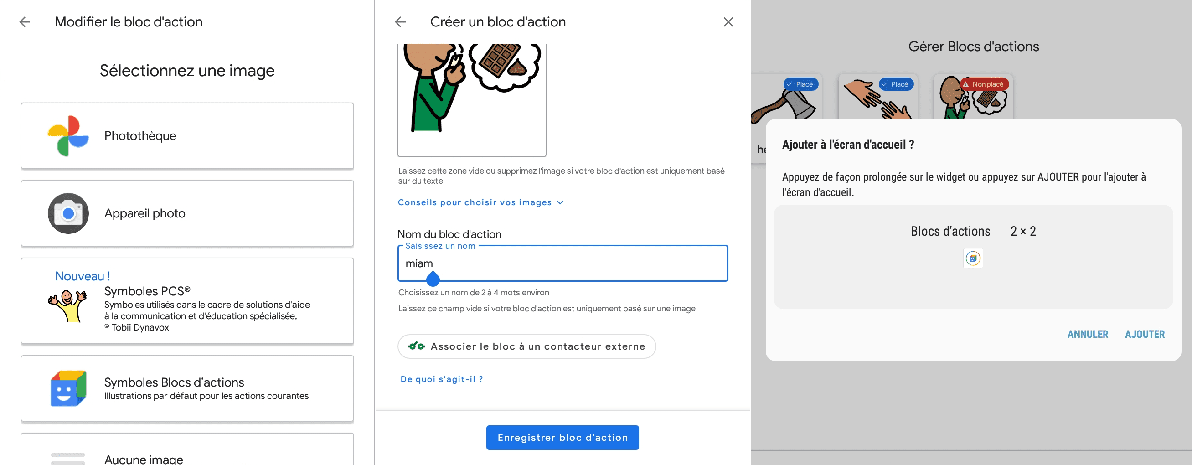Select the Photothèque option
The height and width of the screenshot is (465, 1192).
(187, 135)
